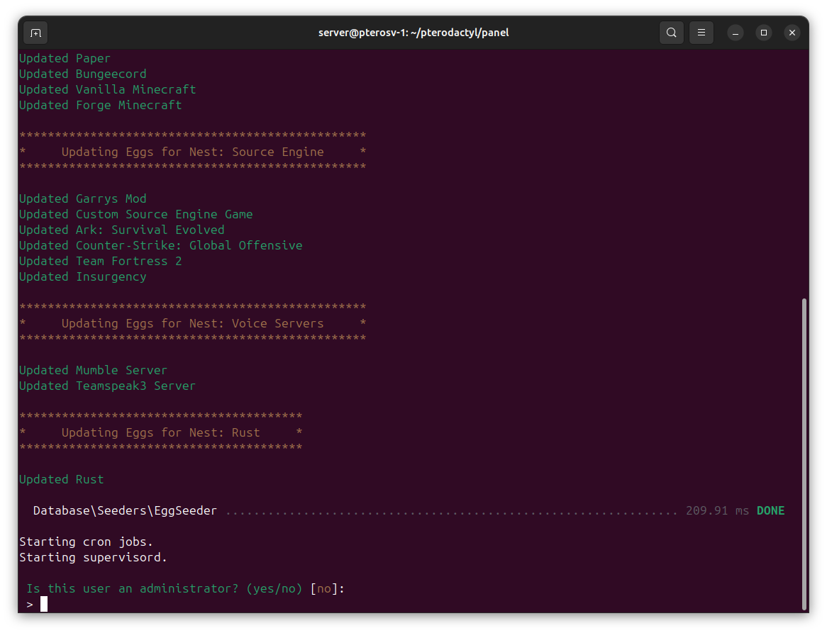Screen dimensions: 827x633
Task: Open the hamburger main menu
Action: [x=701, y=33]
